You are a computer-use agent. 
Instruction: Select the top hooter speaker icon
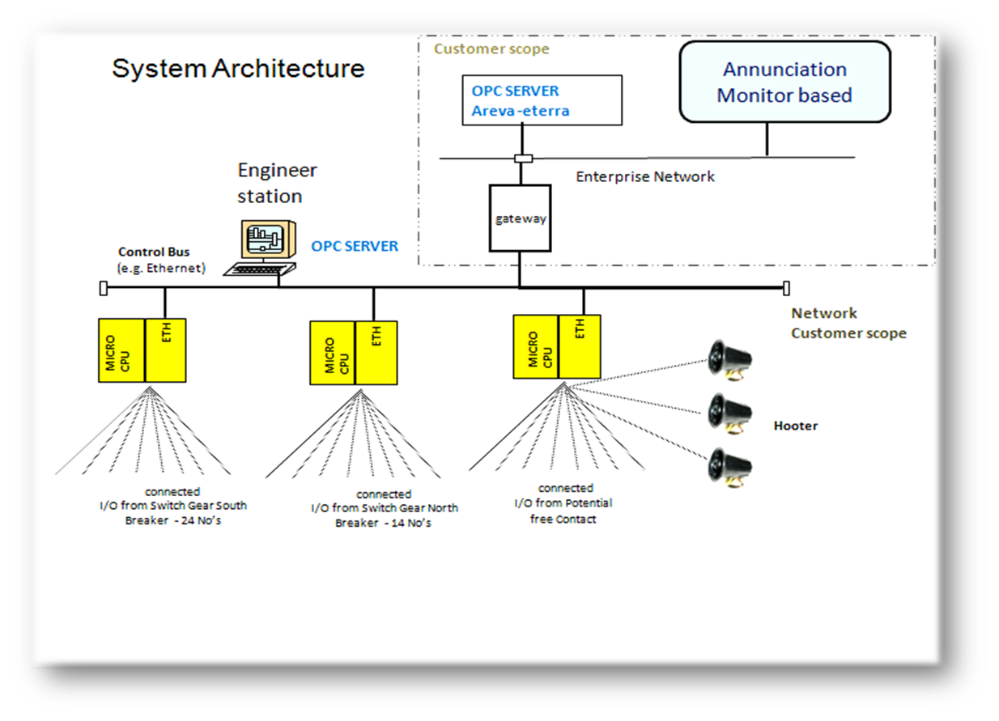pos(729,360)
